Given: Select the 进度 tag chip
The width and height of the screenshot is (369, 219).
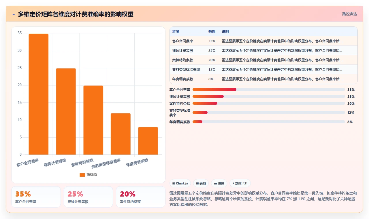Looking at the screenshot, I should click(219, 183).
